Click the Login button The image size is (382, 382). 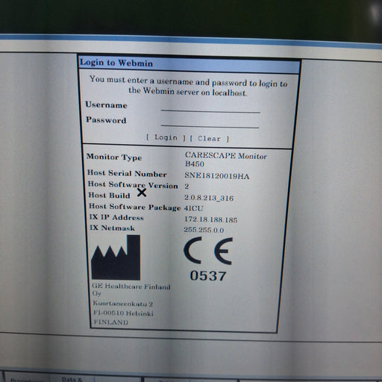tap(166, 137)
